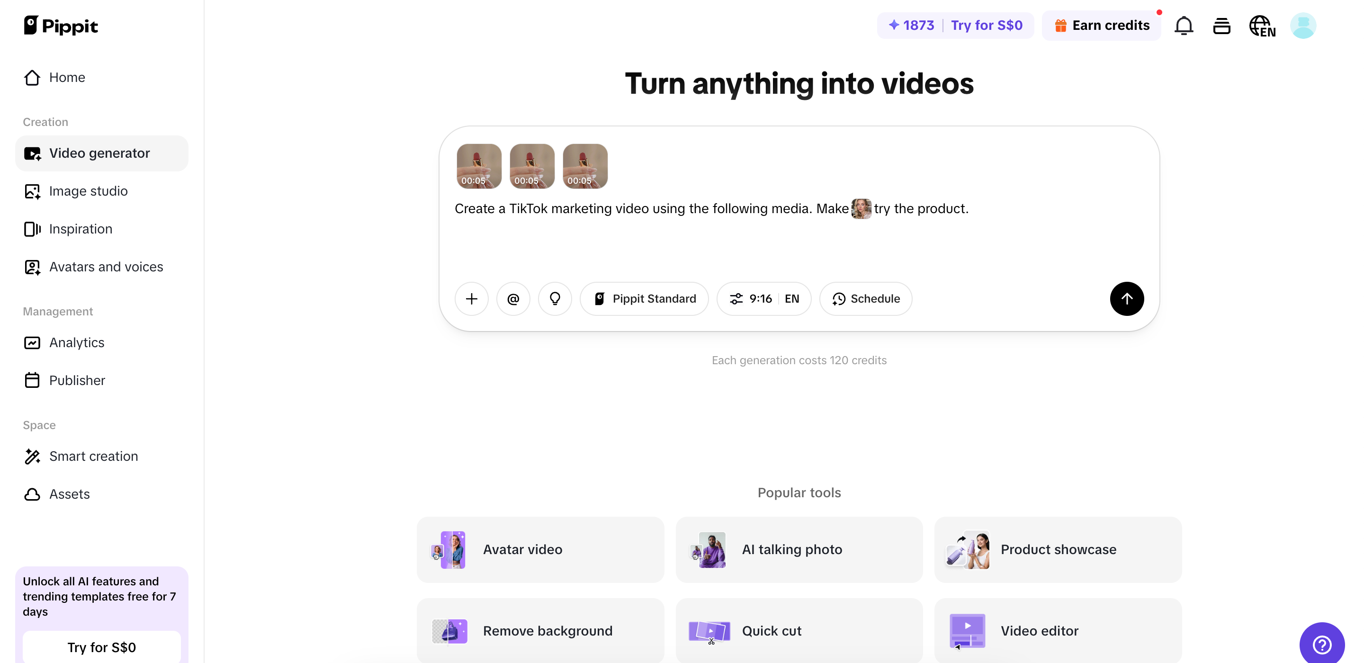Open the workspace card icon in top bar
Viewport: 1364px width, 663px height.
point(1222,25)
